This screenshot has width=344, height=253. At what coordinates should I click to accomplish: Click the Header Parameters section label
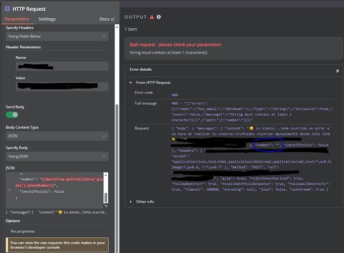click(x=23, y=47)
